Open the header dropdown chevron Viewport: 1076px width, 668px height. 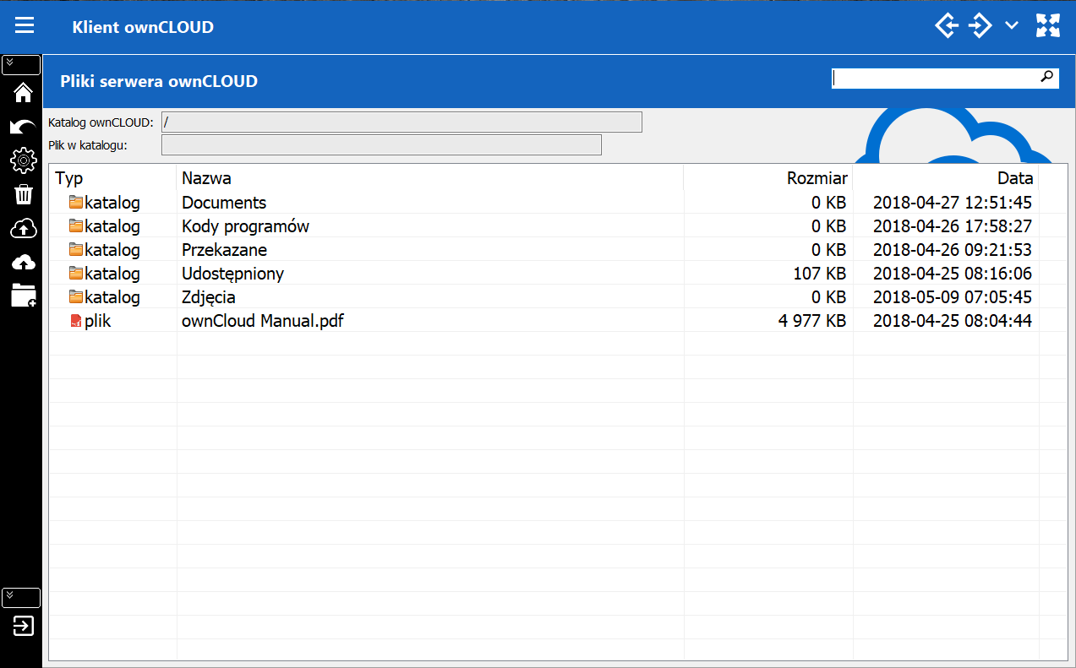coord(1012,26)
